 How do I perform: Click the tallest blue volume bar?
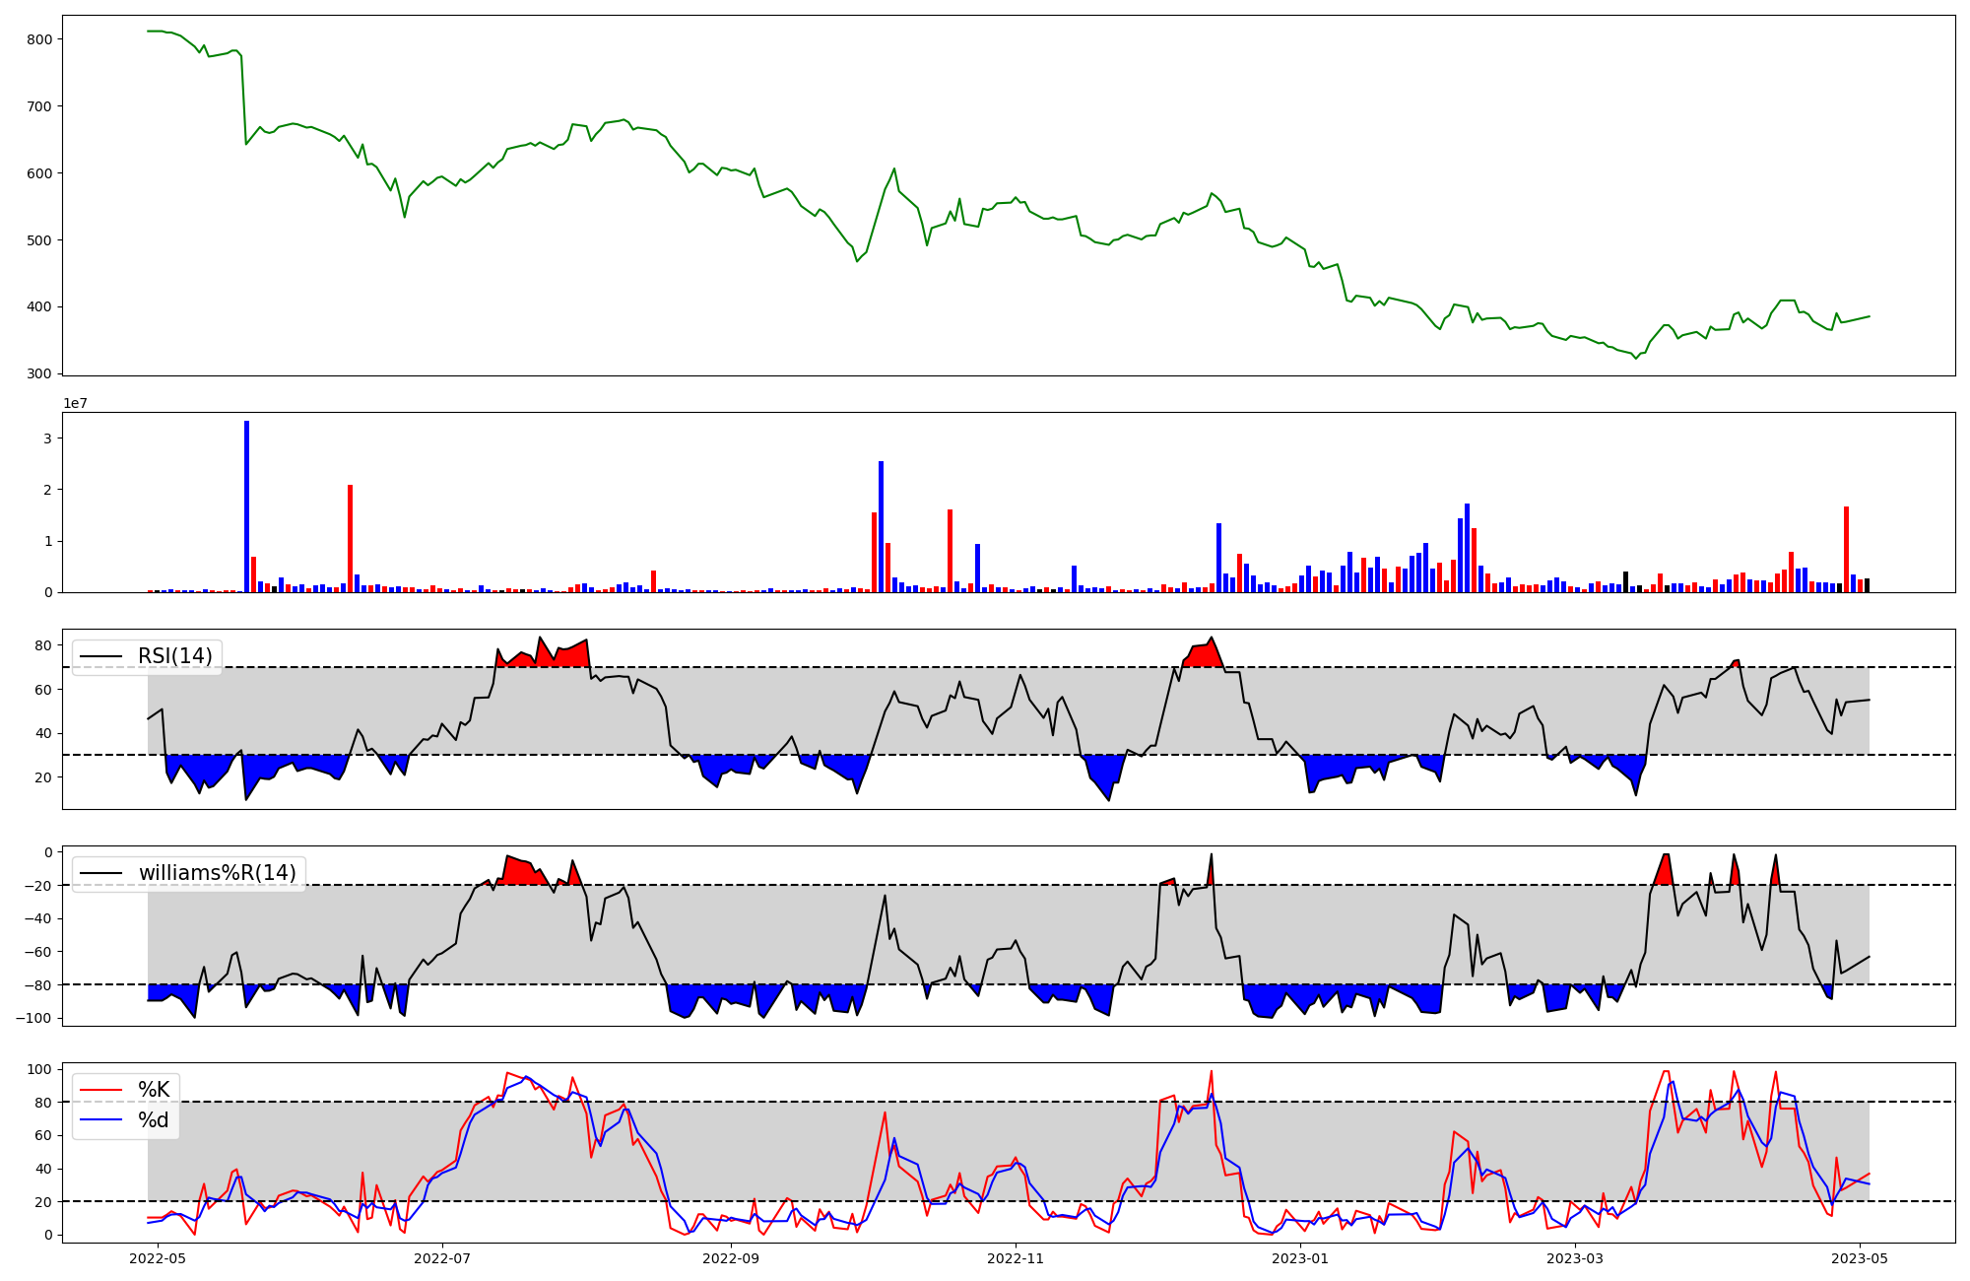click(246, 506)
